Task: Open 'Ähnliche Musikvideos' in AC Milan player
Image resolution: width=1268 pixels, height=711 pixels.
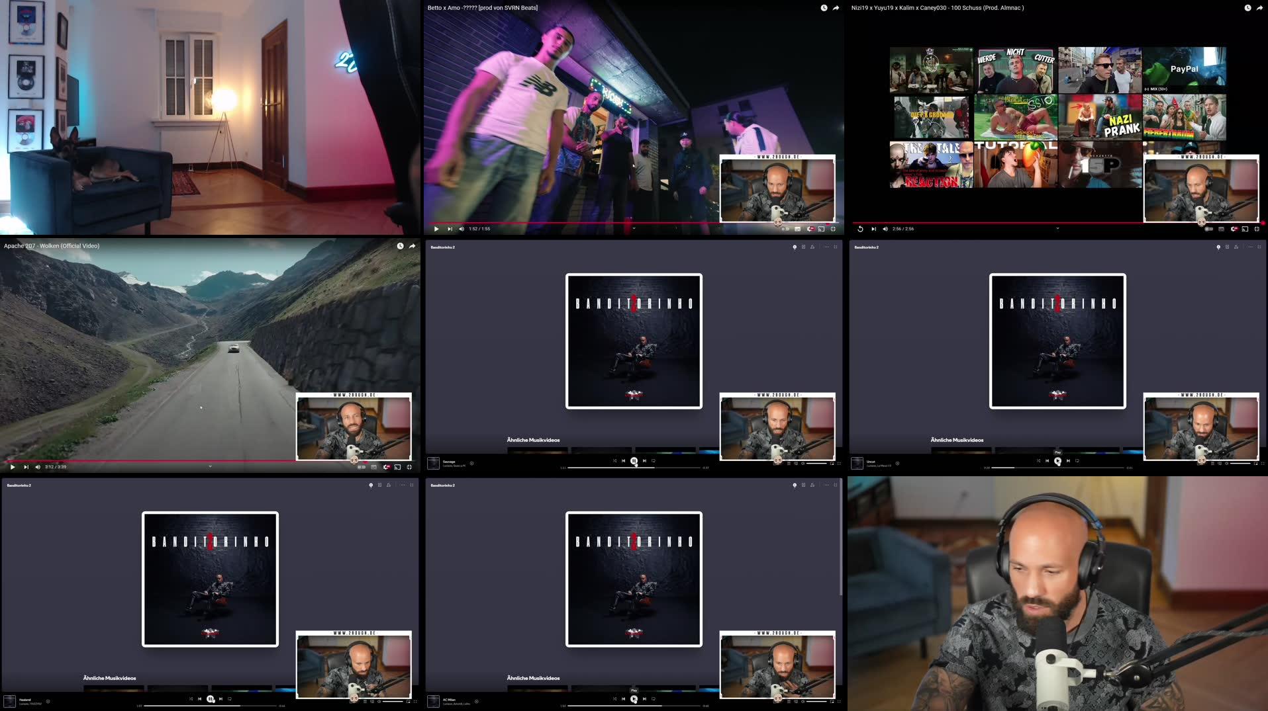Action: 533,678
